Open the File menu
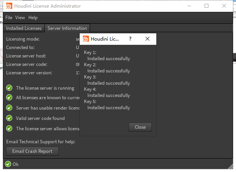236x172 pixels. pos(9,18)
